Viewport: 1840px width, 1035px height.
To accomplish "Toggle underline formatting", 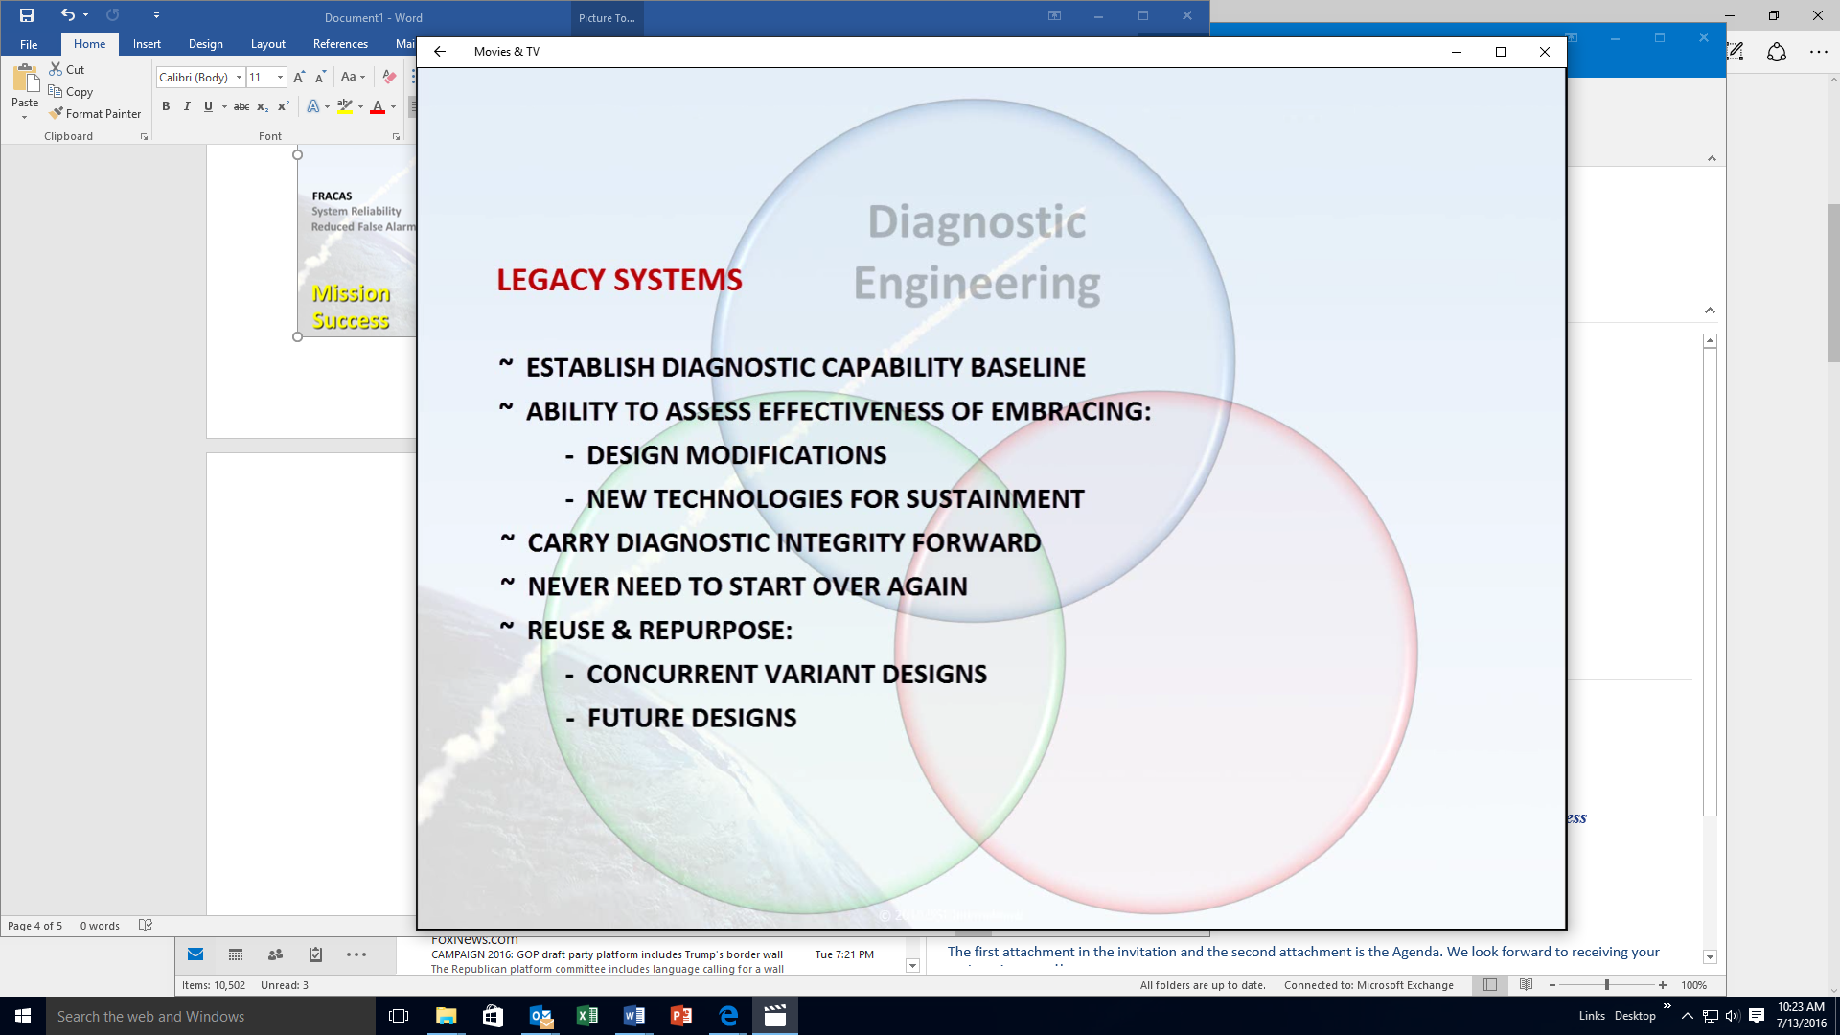I will coord(208,106).
